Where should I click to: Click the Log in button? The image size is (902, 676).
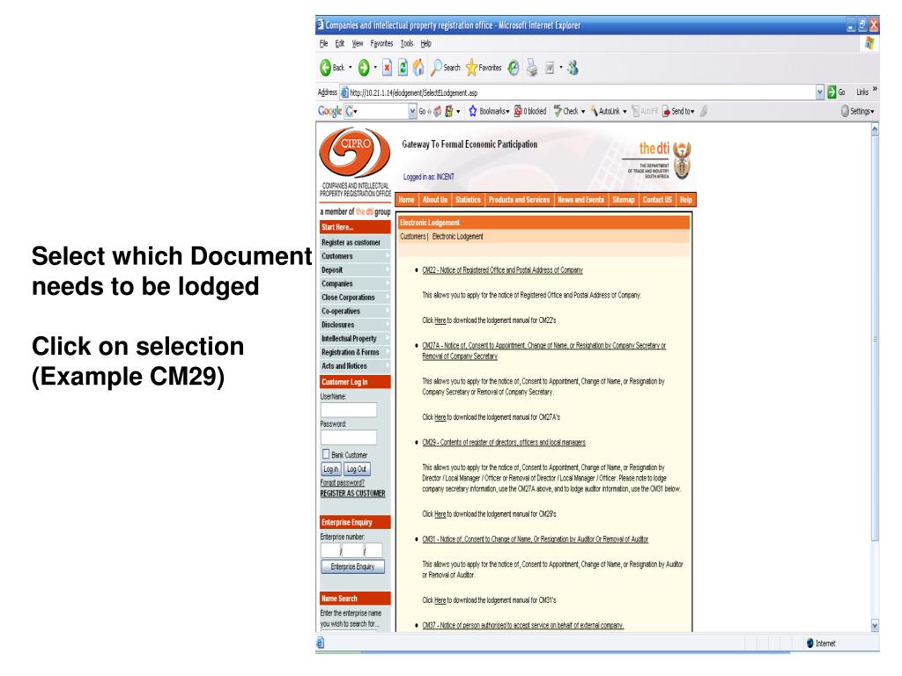[x=331, y=469]
